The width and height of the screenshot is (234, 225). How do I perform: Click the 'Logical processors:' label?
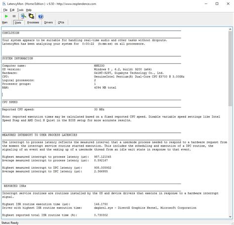click(x=18, y=80)
